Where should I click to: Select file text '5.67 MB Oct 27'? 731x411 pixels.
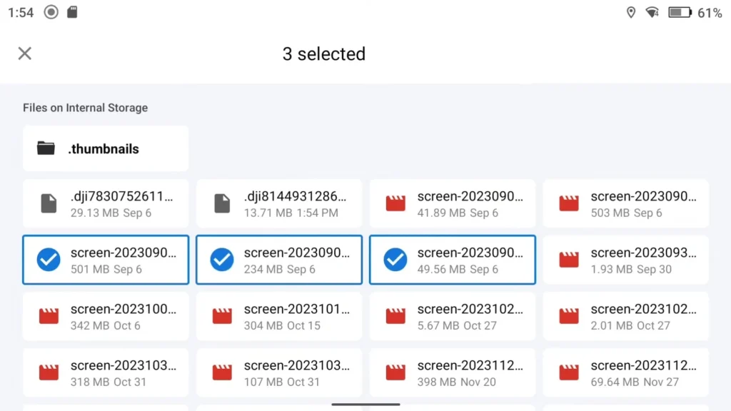pos(457,325)
